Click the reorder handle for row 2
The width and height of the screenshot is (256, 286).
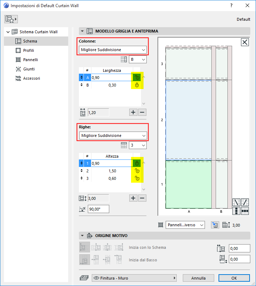pyautogui.click(x=81, y=171)
